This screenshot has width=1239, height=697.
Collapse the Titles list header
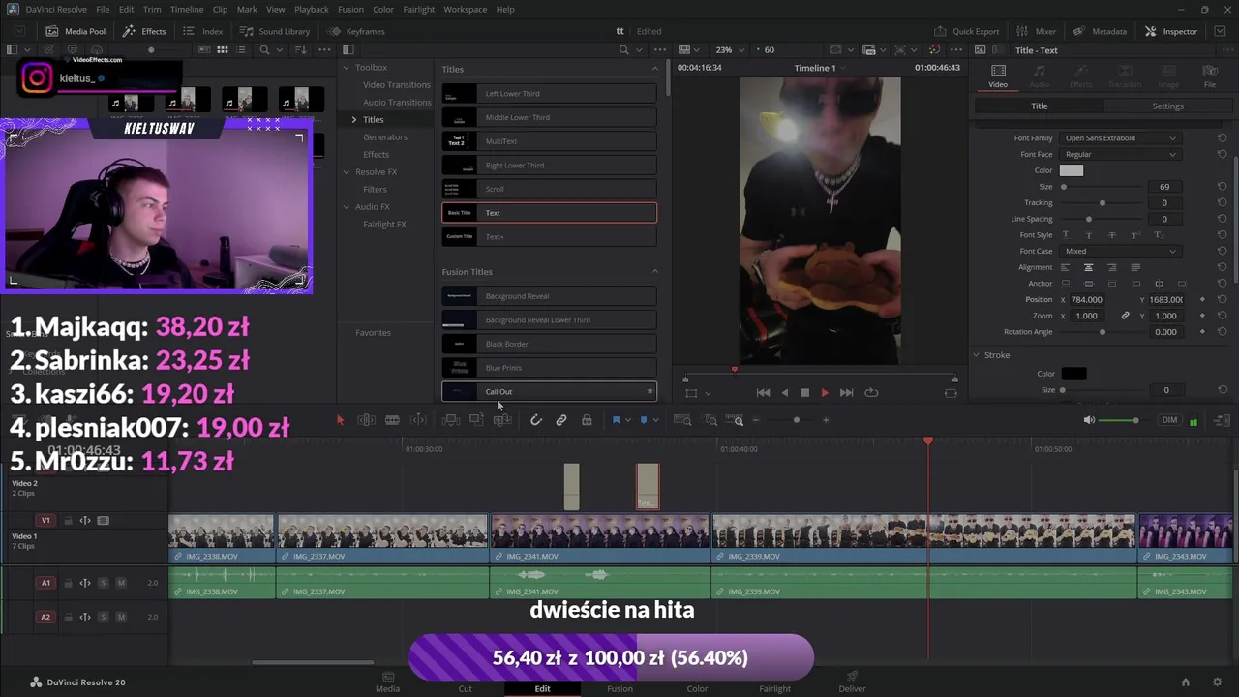tap(654, 69)
